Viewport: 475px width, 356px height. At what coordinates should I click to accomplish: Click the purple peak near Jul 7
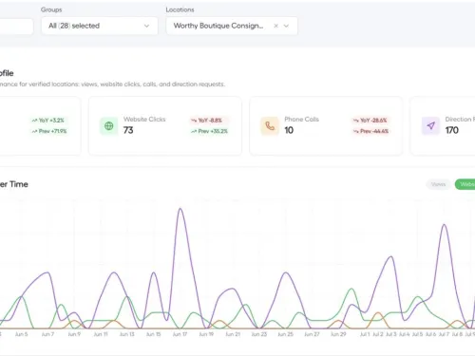445,224
